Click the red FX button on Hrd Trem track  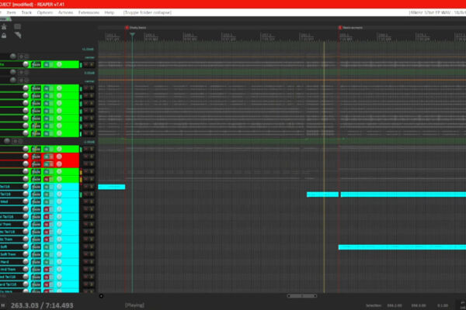(47, 270)
